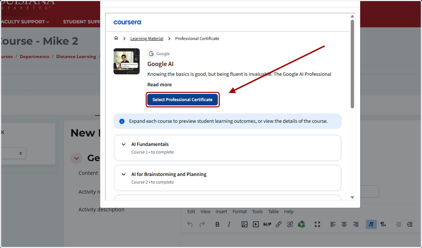Click the Insert multimedia icon

click(x=256, y=224)
